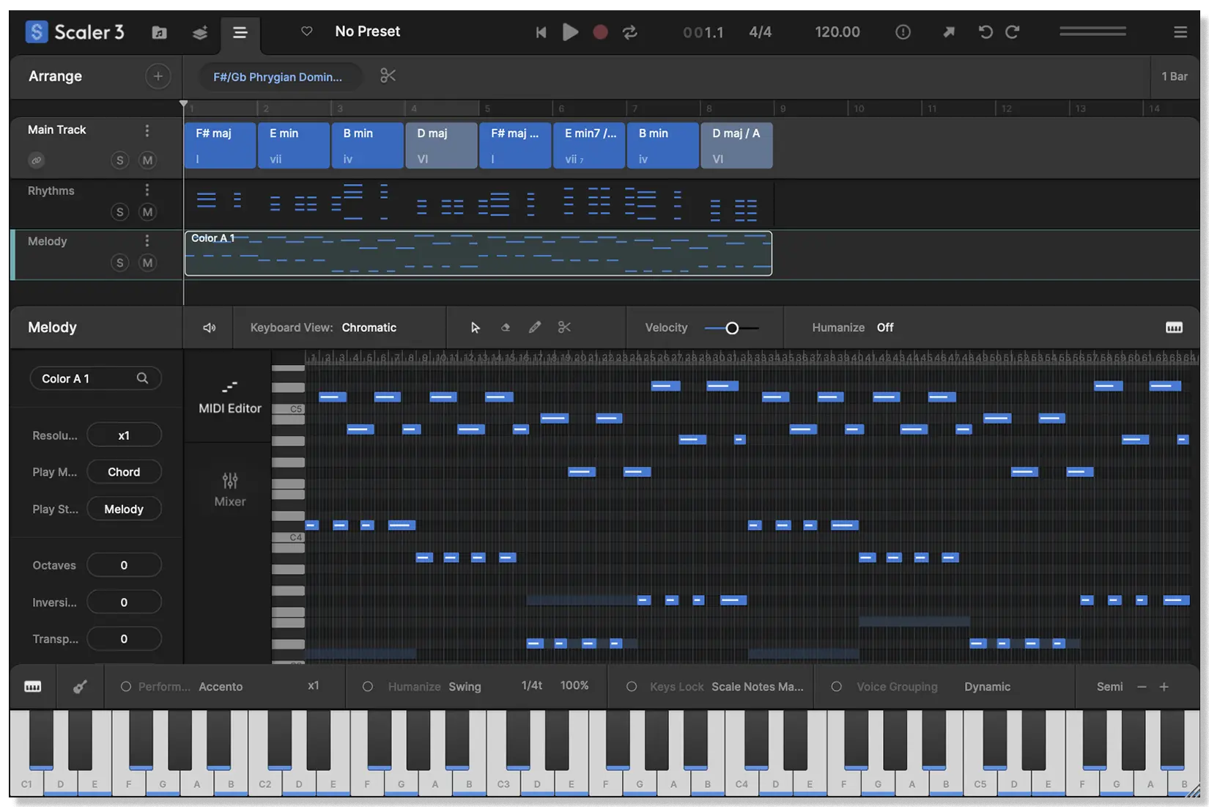Open Melody track options menu dots
This screenshot has height=807, width=1209.
[x=147, y=241]
